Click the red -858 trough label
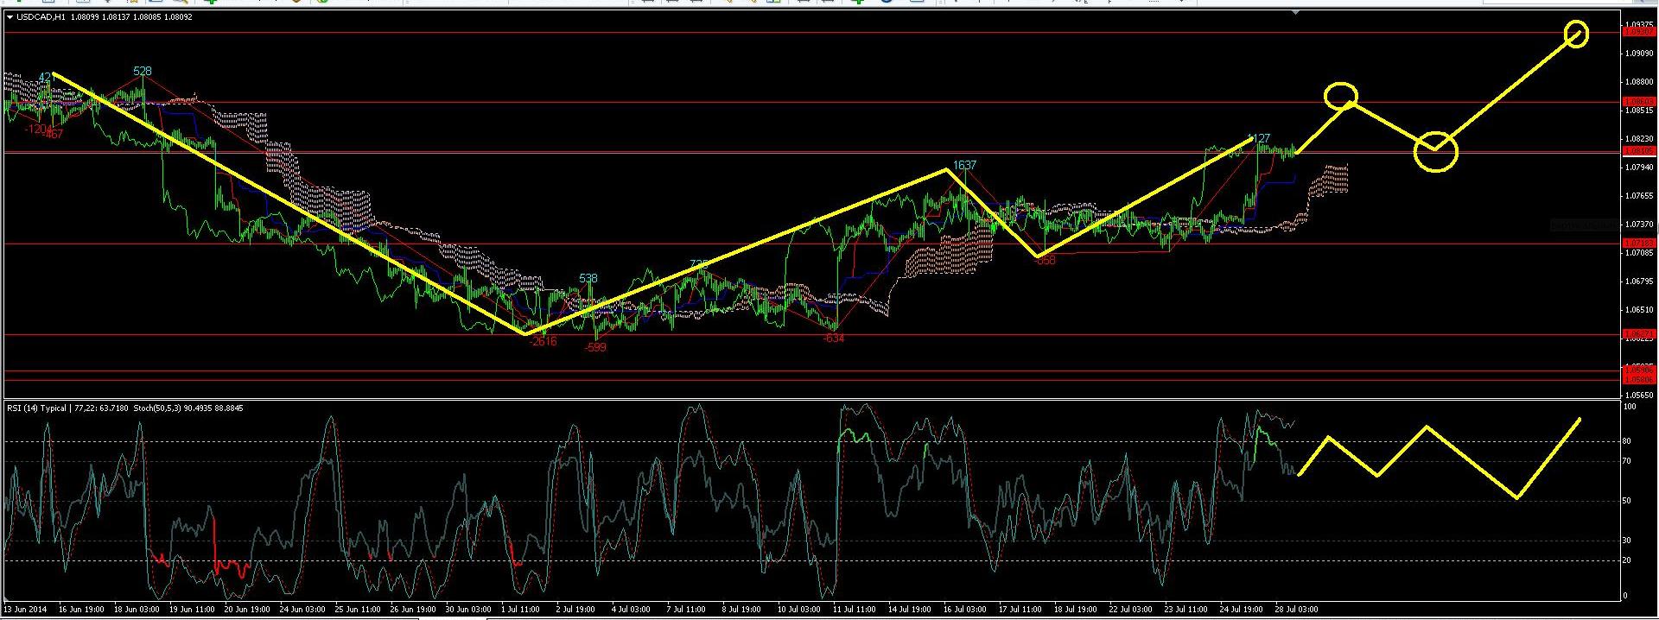 coord(1045,260)
